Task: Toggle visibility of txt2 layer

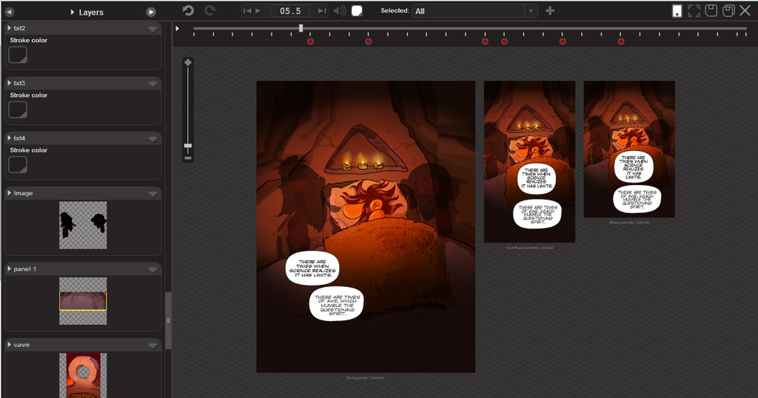Action: pos(152,29)
